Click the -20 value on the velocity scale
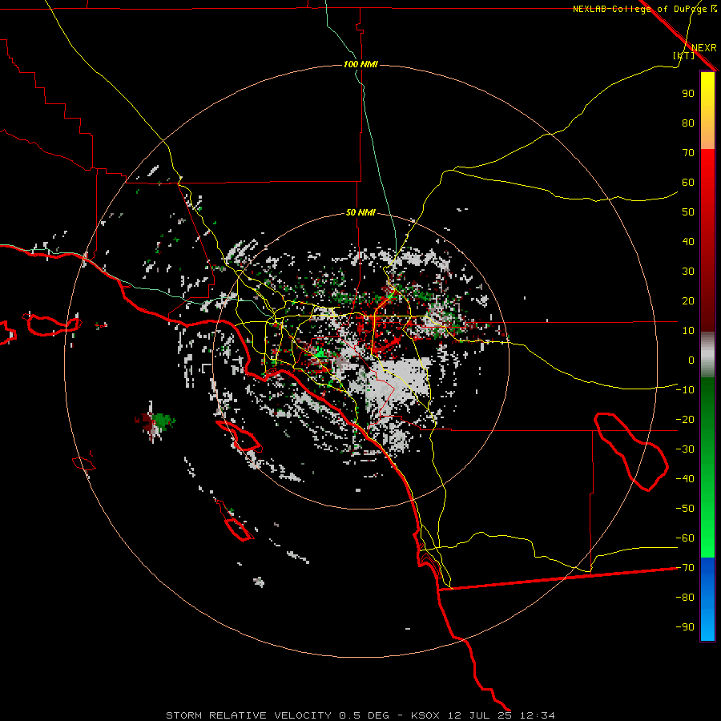Screen dimensions: 721x721 tap(685, 419)
